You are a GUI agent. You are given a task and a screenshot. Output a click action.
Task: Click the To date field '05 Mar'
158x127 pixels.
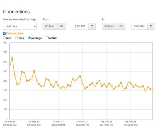109,26
